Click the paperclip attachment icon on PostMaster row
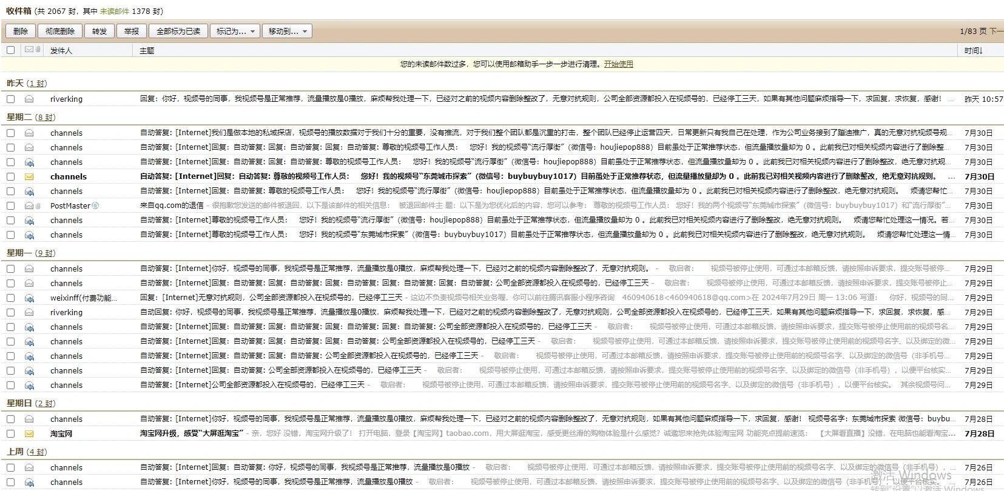 point(38,205)
